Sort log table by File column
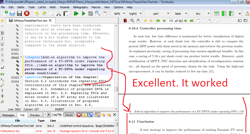This screenshot has height=134, width=250. [x=17, y=121]
